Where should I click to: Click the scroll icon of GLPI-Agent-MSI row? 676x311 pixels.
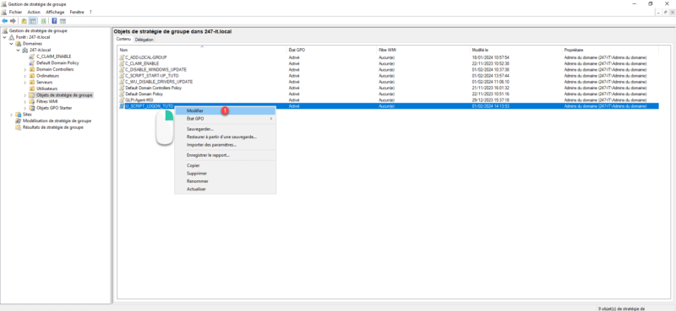pos(122,99)
